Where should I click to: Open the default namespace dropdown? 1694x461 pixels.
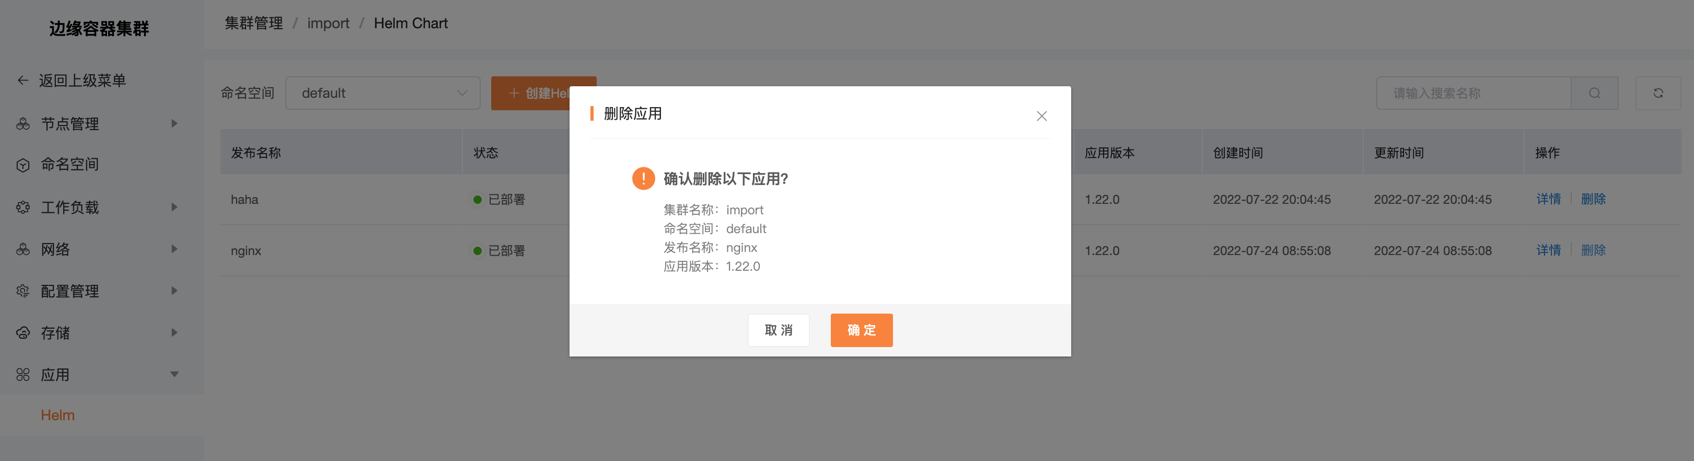tap(382, 93)
